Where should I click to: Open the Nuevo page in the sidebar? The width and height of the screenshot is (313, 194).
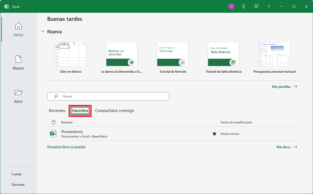pos(19,63)
